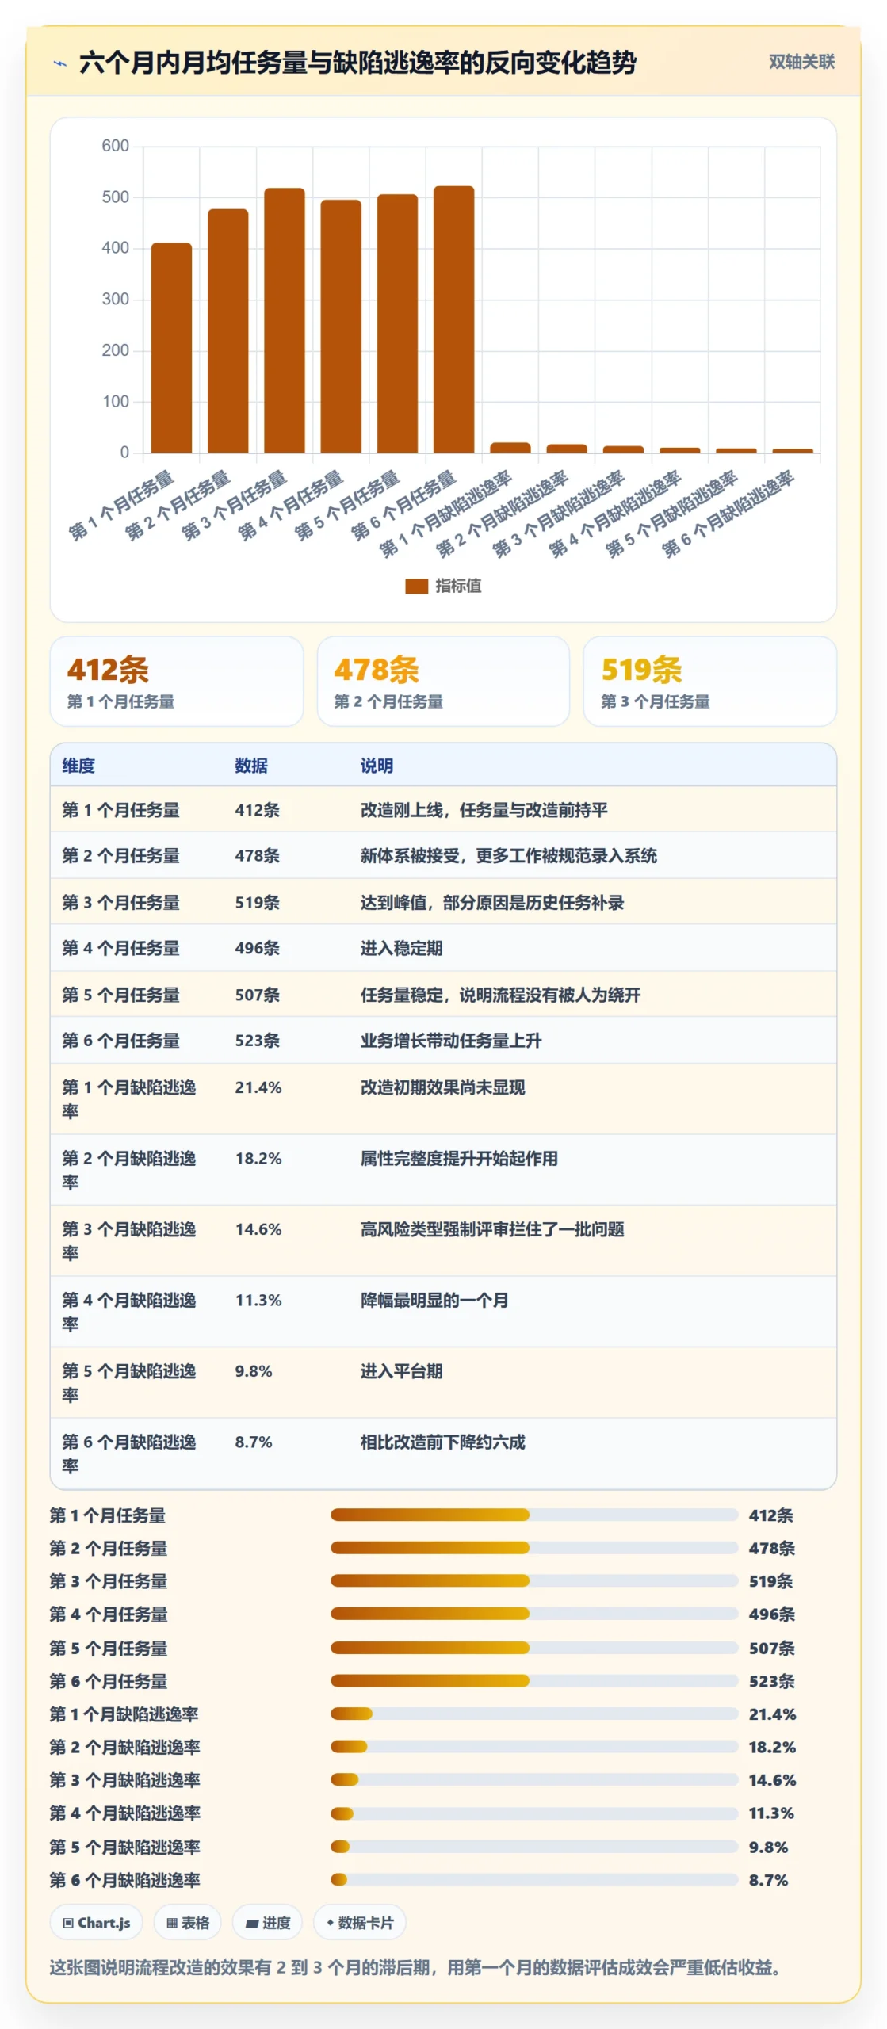Select the Chart.js tag

point(96,1923)
